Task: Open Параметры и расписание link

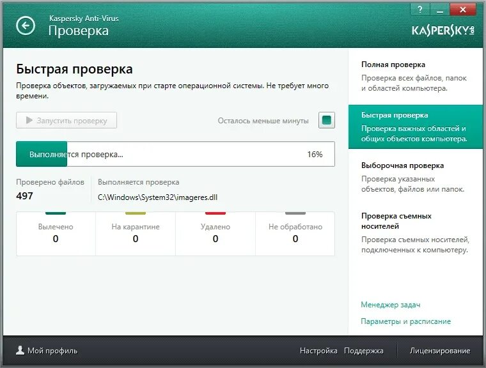Action: pos(405,321)
